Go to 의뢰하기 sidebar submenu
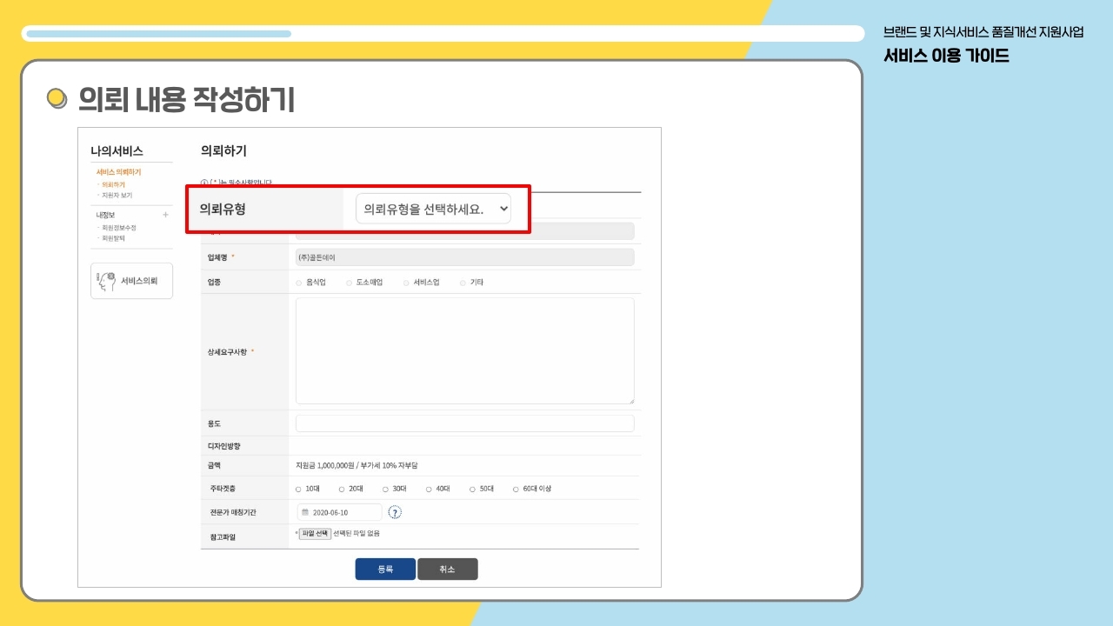 113,184
